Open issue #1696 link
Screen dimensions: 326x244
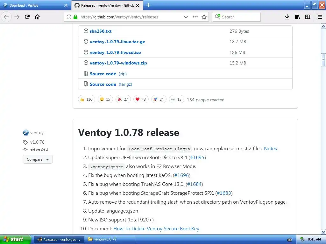(x=181, y=175)
